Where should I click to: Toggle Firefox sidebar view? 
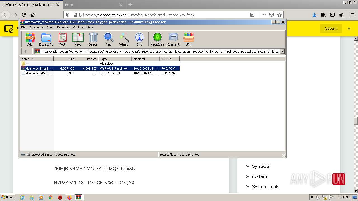click(332, 15)
